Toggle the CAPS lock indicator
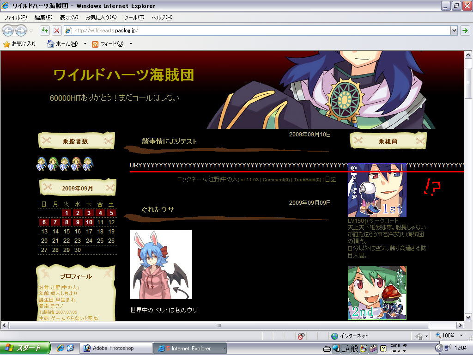 [x=395, y=346]
